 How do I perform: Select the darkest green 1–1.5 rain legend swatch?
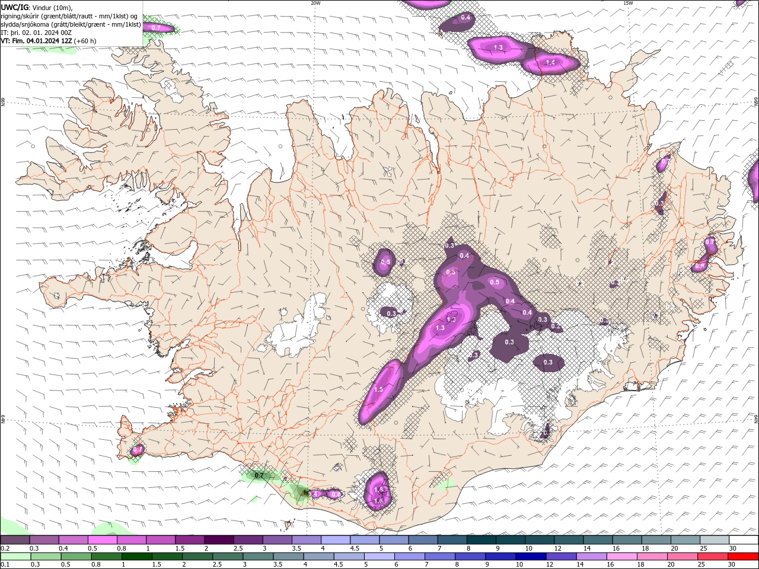[x=136, y=557]
